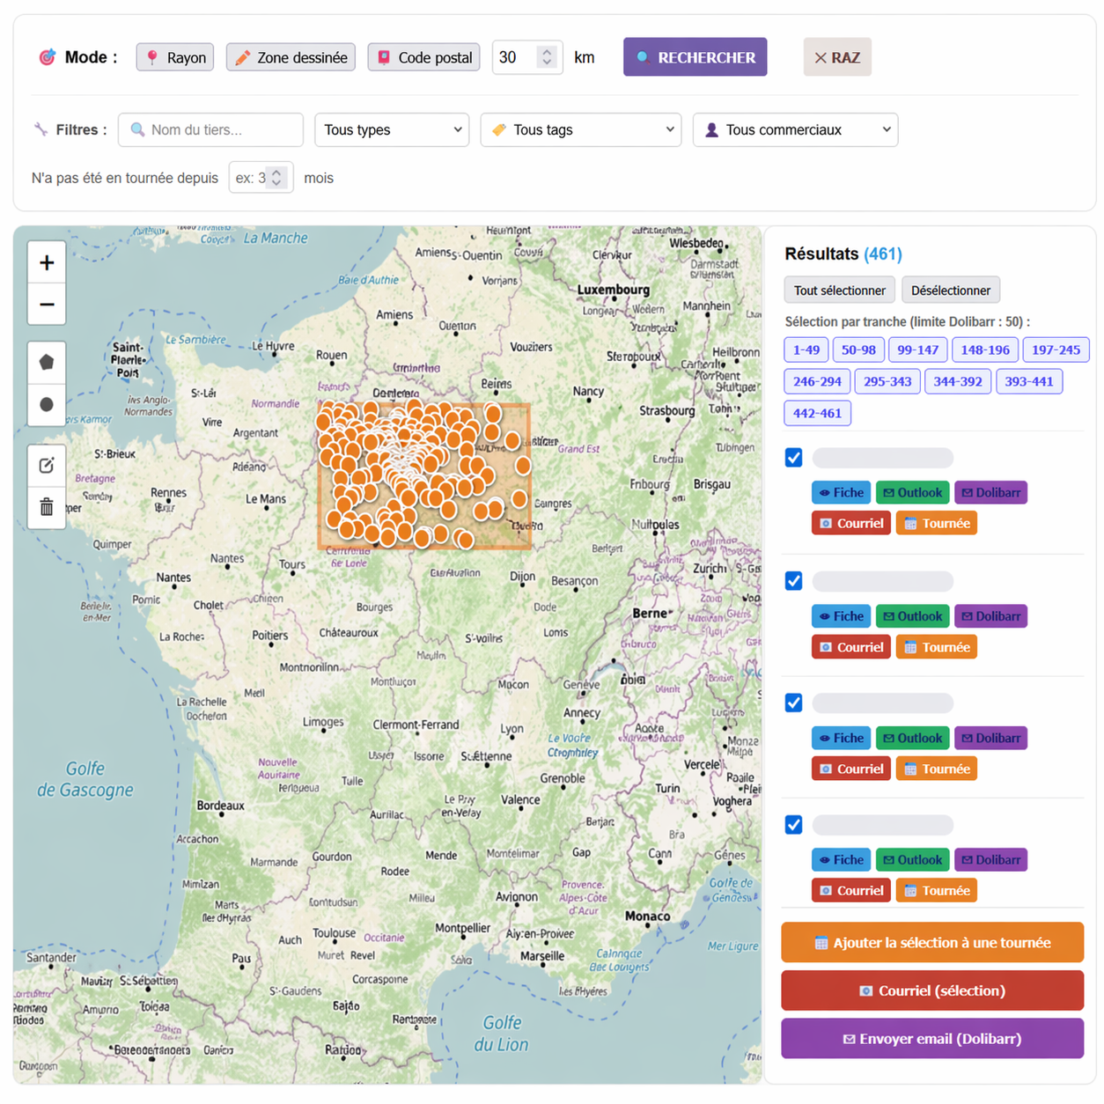Toggle the fourth result checkbox
Screen dimensions: 1104x1104
(794, 825)
